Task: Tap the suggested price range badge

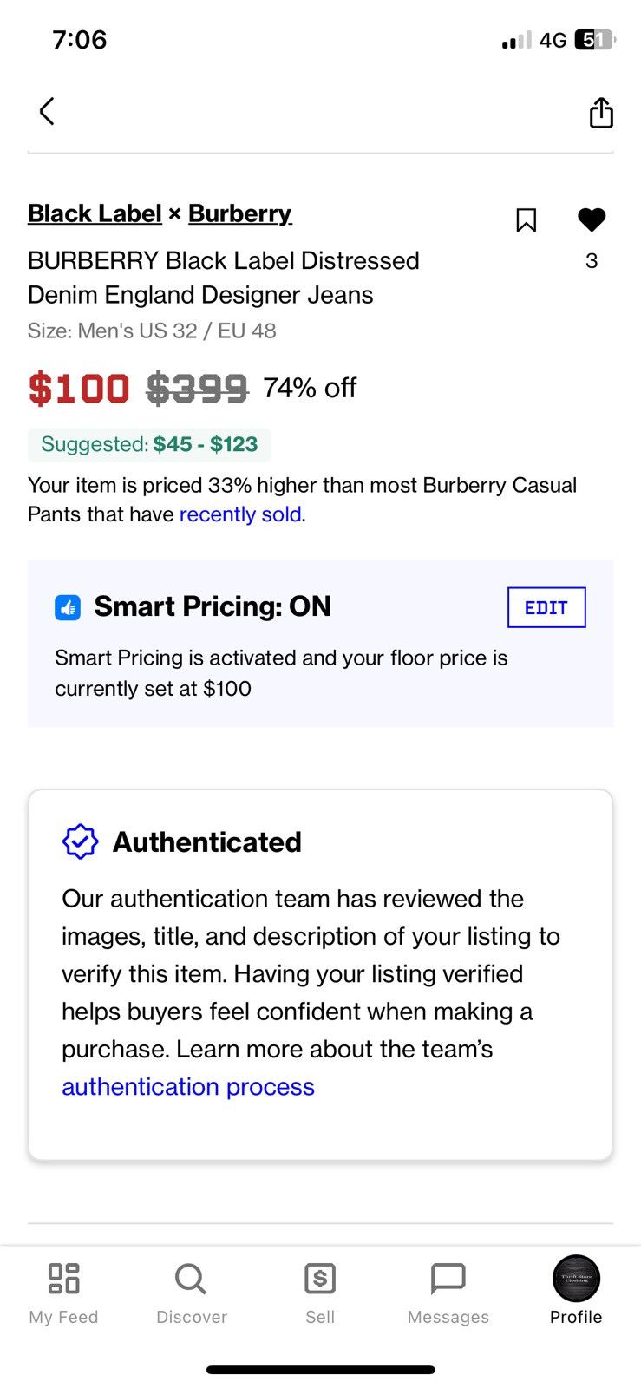Action: [x=149, y=444]
